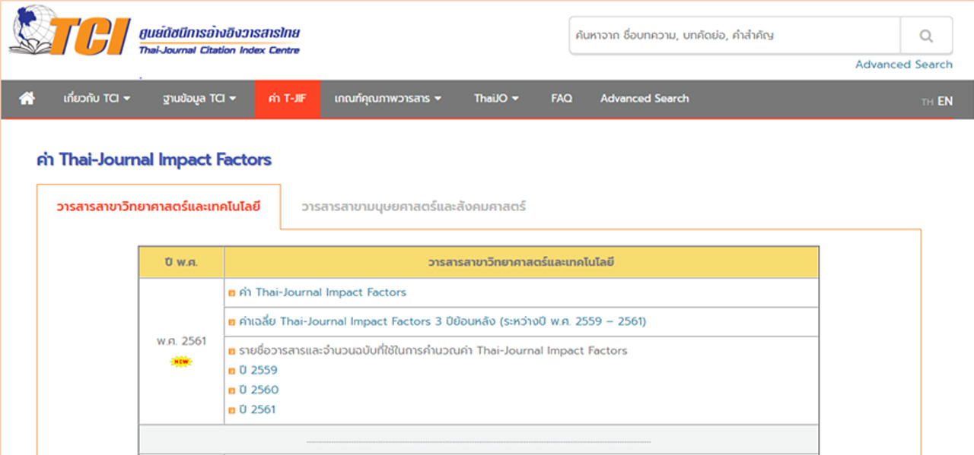Click the ปี พ.ศ. column header
Screen dimensions: 974x455
pyautogui.click(x=181, y=263)
